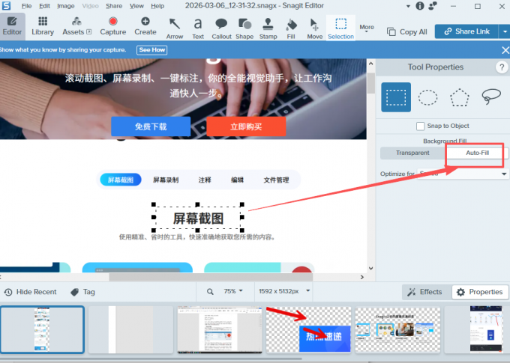The height and width of the screenshot is (363, 510).
Task: Click the Create button
Action: point(145,26)
